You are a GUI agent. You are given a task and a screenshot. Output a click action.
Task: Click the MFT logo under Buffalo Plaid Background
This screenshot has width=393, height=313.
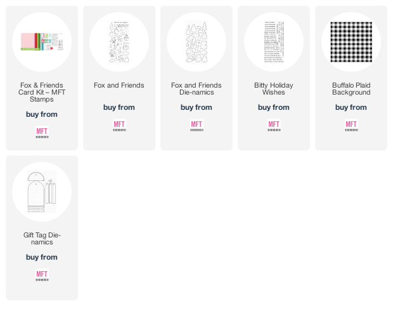coord(351,125)
